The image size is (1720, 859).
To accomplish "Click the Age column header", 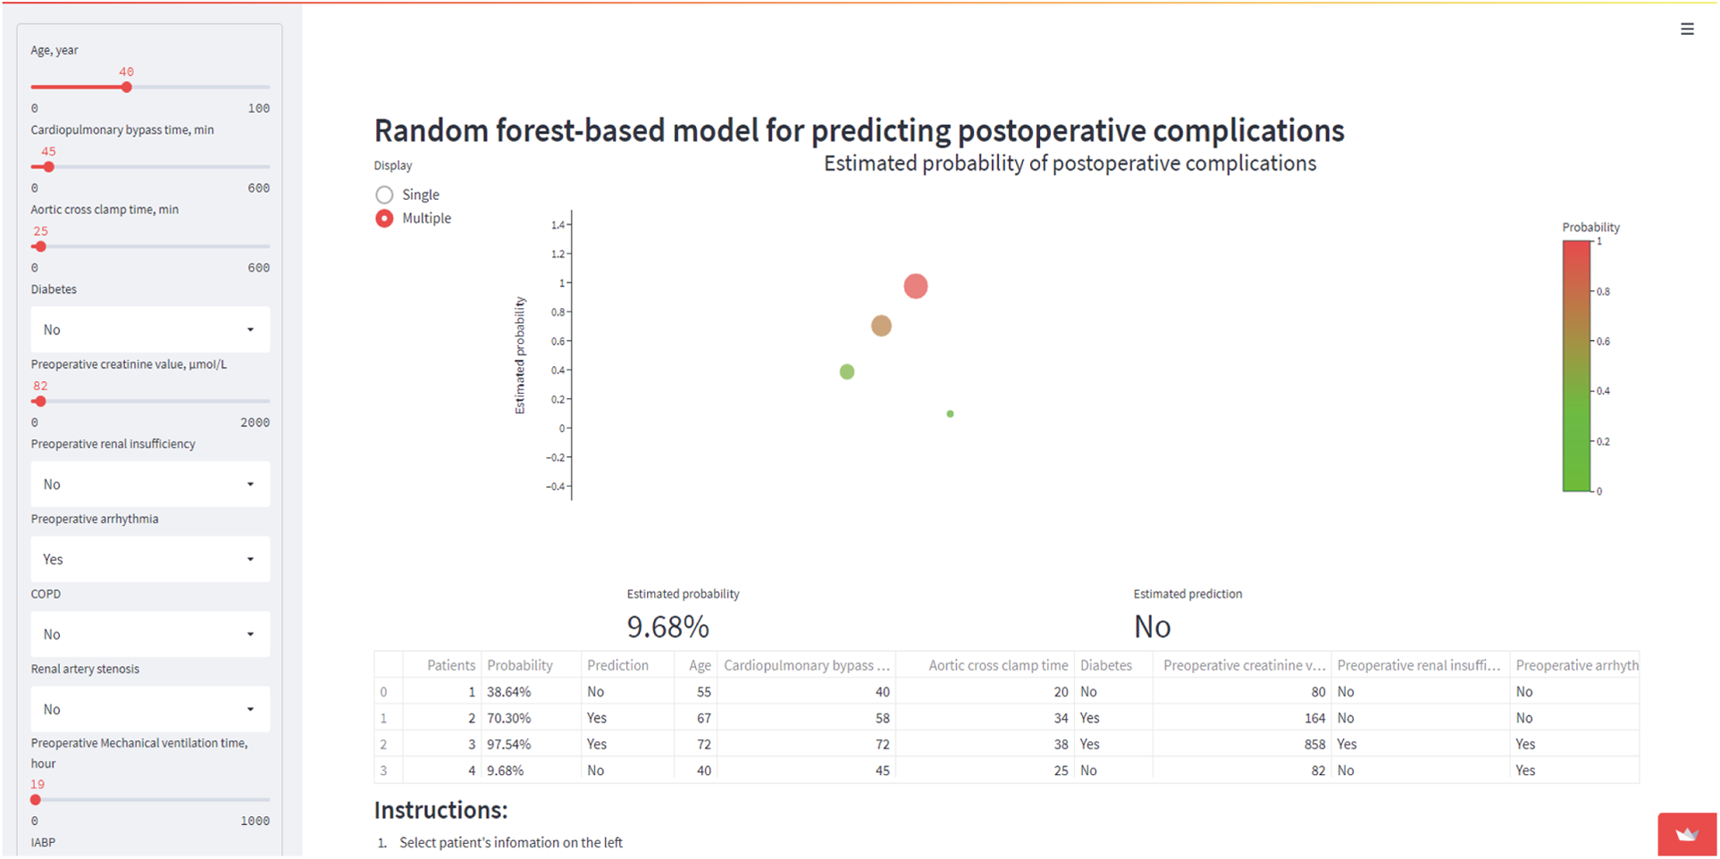I will (x=700, y=665).
